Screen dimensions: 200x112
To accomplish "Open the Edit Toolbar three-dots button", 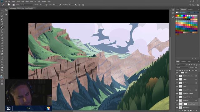I will click(x=2, y=73).
